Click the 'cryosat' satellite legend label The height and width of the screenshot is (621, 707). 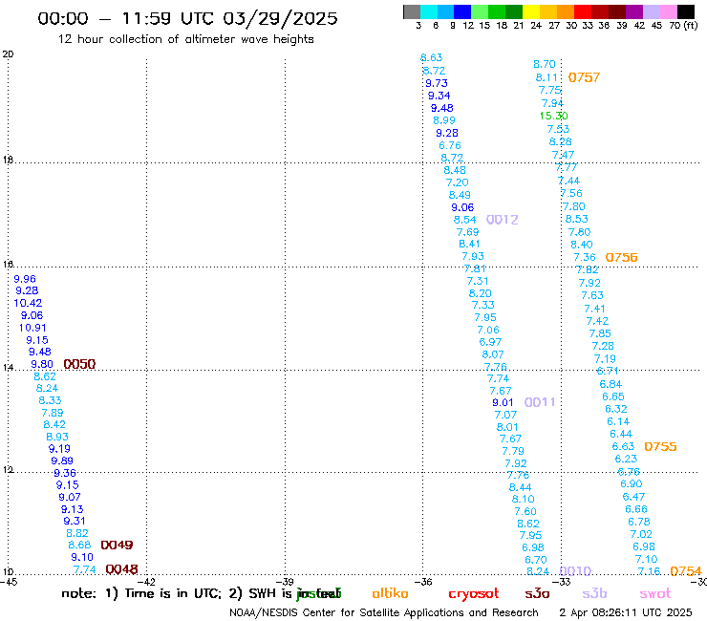474,594
